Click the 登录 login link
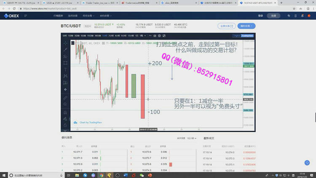This screenshot has width=316, height=178. 260,16
